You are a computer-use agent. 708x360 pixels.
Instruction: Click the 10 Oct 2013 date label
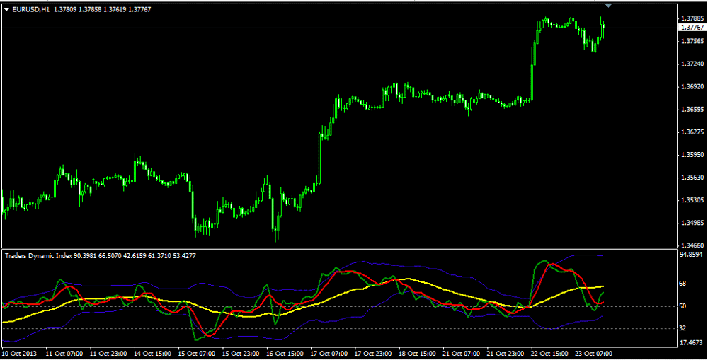(20, 352)
